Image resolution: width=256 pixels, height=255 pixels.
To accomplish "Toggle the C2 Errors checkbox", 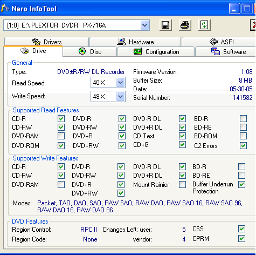I will tap(243, 145).
